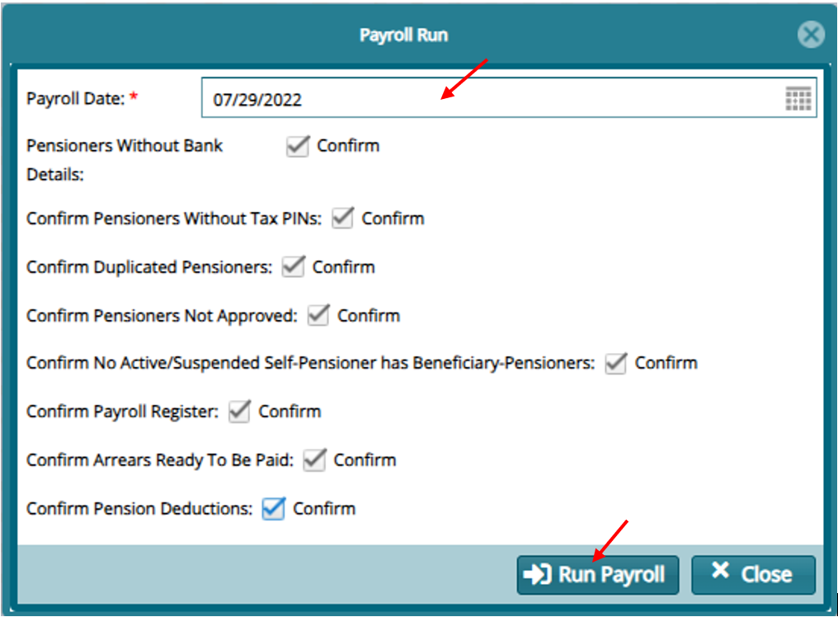Toggle Confirm Arrears Ready To Be Paid checkbox
This screenshot has width=838, height=617.
click(314, 460)
